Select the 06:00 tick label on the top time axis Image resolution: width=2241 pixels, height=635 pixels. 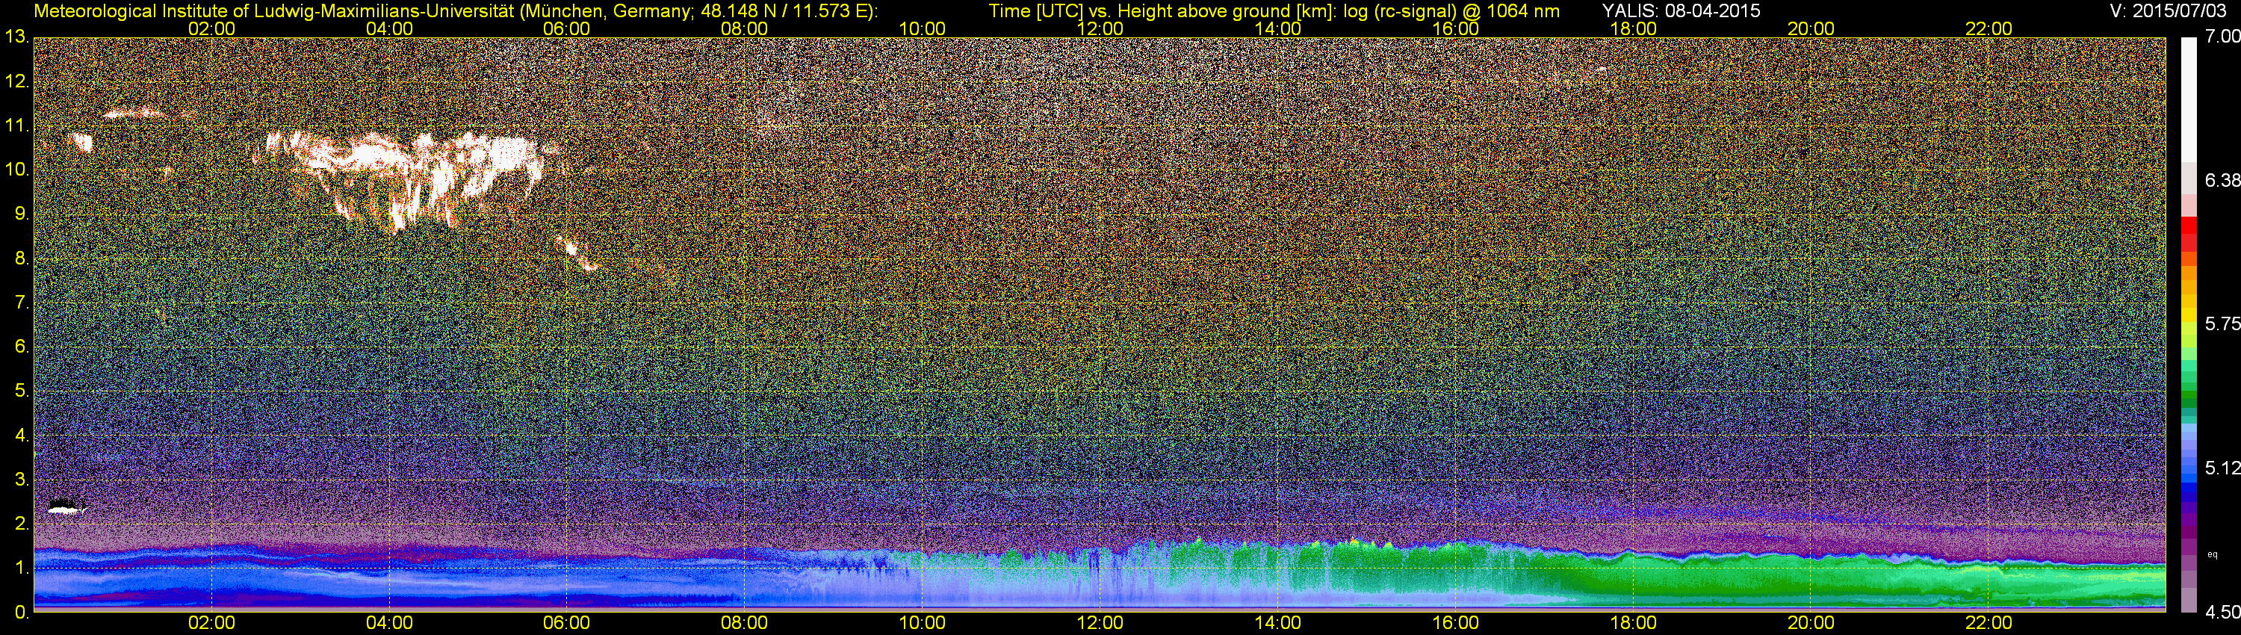[x=566, y=28]
